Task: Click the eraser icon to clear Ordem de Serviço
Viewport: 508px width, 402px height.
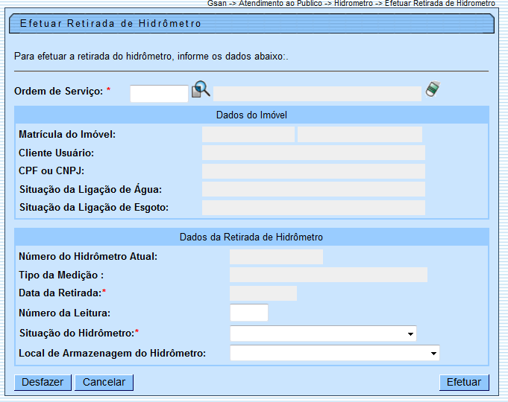Action: point(433,89)
